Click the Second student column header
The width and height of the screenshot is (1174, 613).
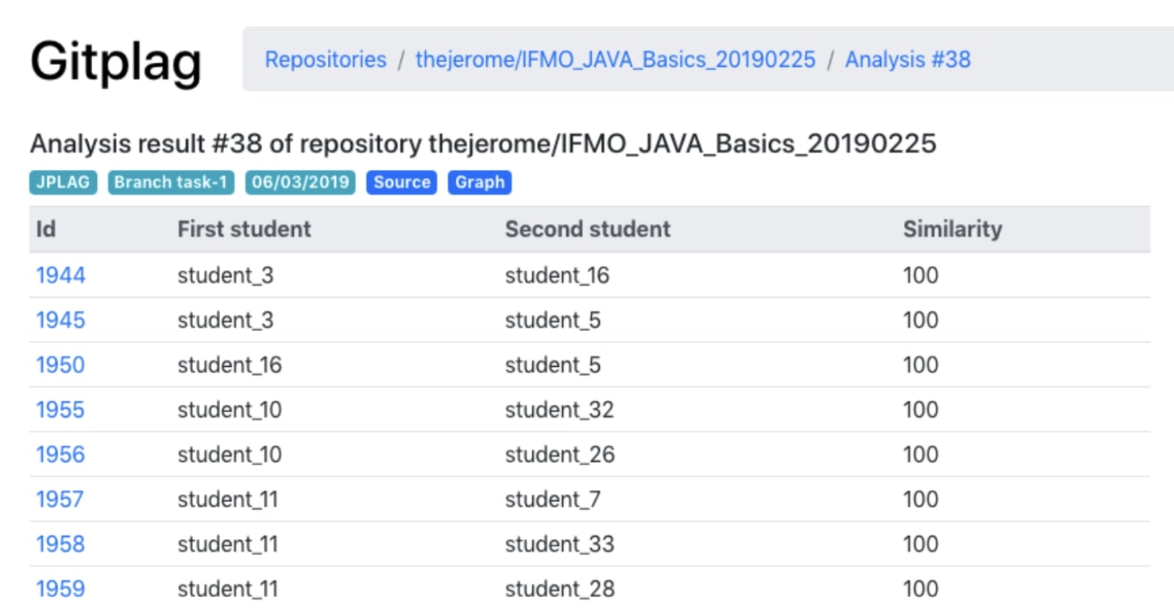click(588, 229)
